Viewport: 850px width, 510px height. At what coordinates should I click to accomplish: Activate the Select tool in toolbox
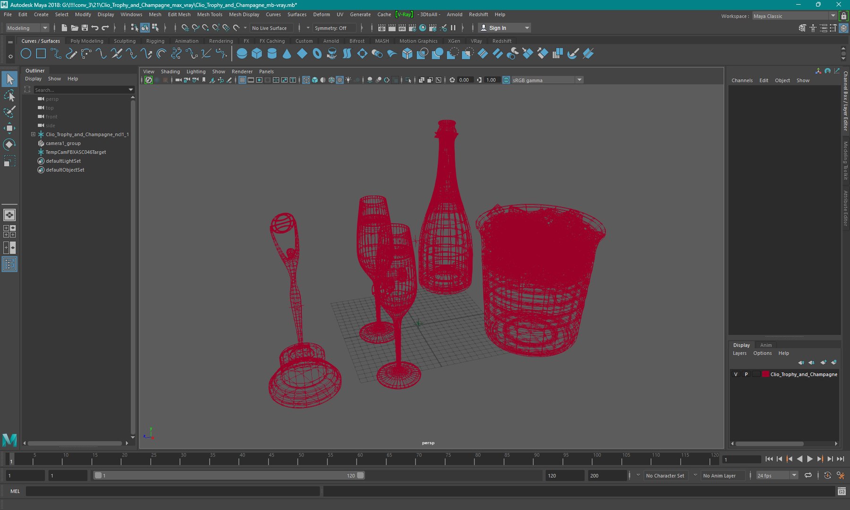(9, 79)
